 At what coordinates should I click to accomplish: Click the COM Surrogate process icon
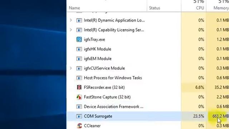(x=79, y=116)
